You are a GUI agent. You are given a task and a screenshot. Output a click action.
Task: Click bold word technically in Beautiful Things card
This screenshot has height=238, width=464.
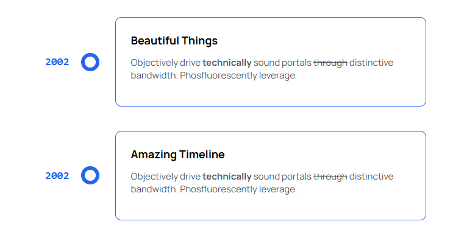click(227, 63)
